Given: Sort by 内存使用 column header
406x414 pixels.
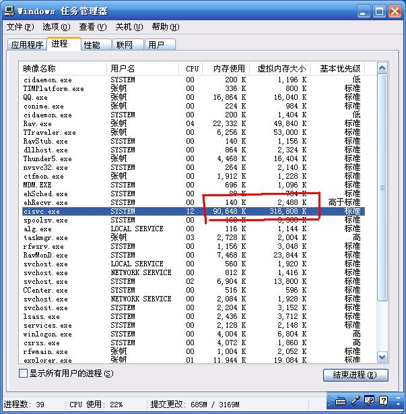Looking at the screenshot, I should (226, 69).
